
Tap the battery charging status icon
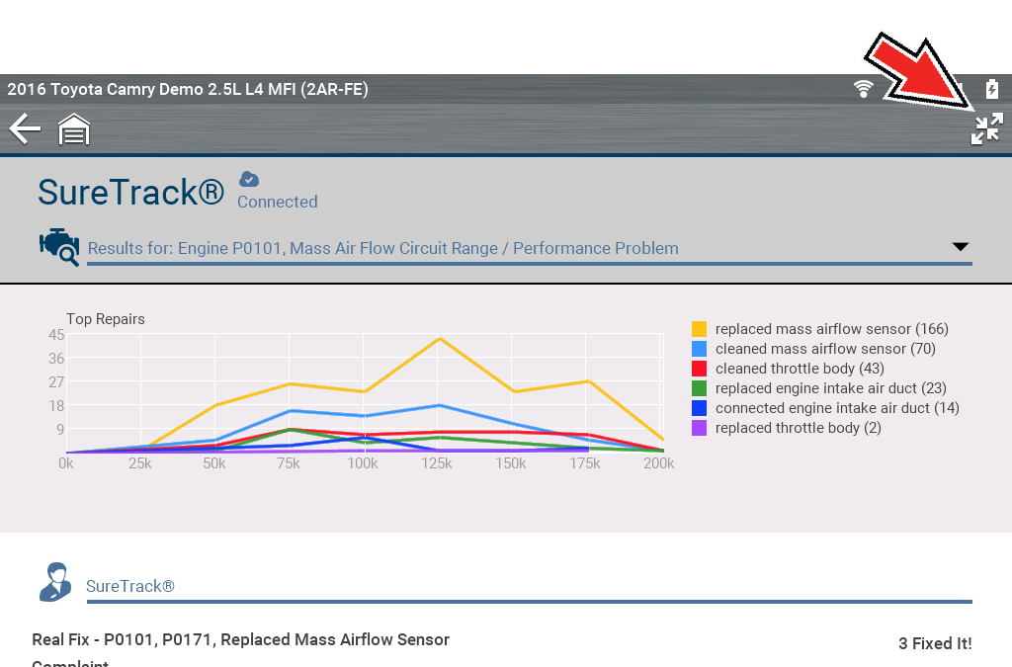(x=992, y=89)
